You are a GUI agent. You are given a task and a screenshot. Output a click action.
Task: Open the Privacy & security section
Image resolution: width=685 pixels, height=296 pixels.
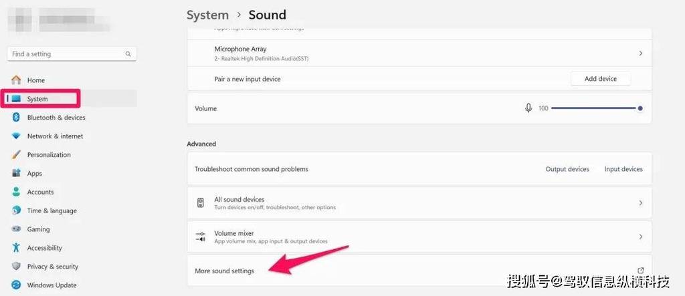[52, 267]
